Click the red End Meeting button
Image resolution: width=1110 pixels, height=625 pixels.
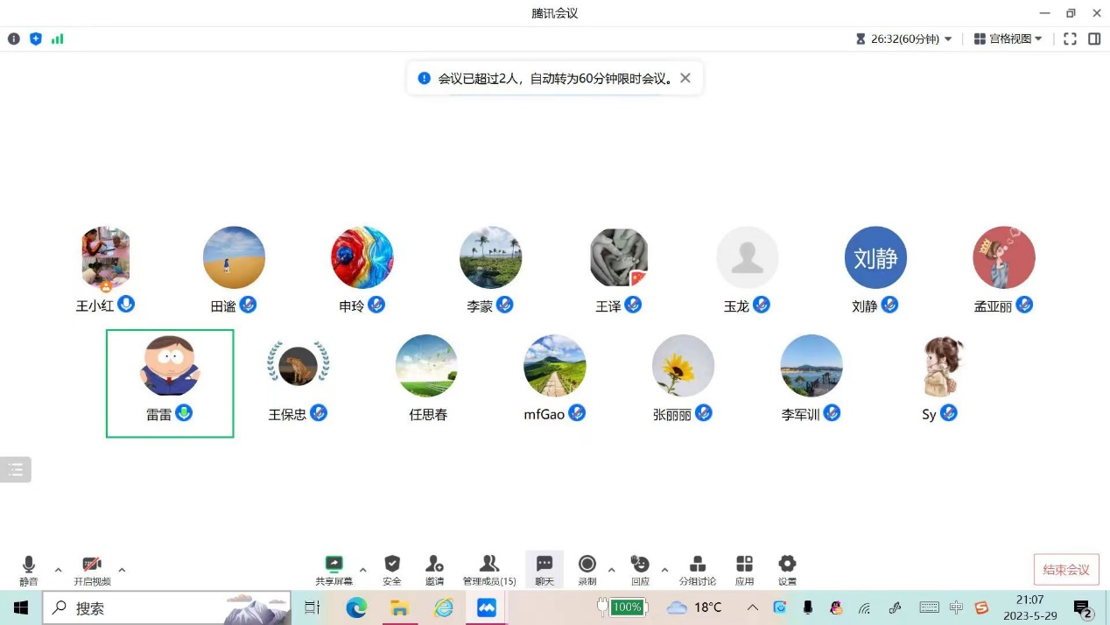(1065, 570)
